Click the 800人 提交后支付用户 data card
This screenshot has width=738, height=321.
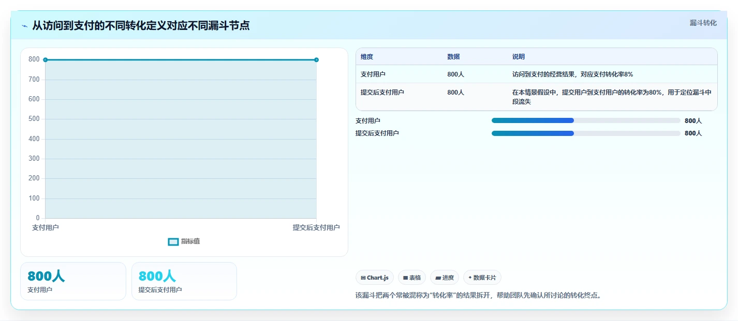[184, 281]
